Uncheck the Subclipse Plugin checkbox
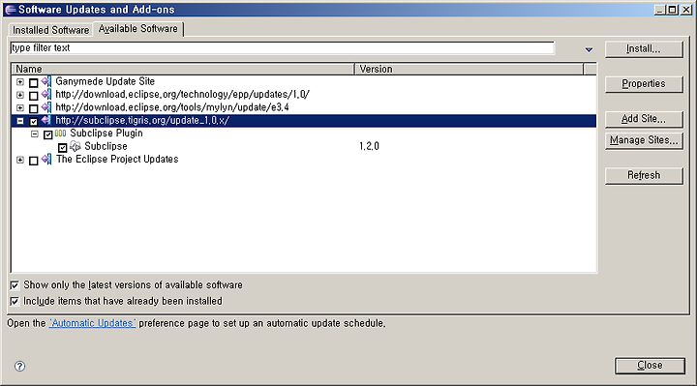The height and width of the screenshot is (386, 697). point(48,134)
